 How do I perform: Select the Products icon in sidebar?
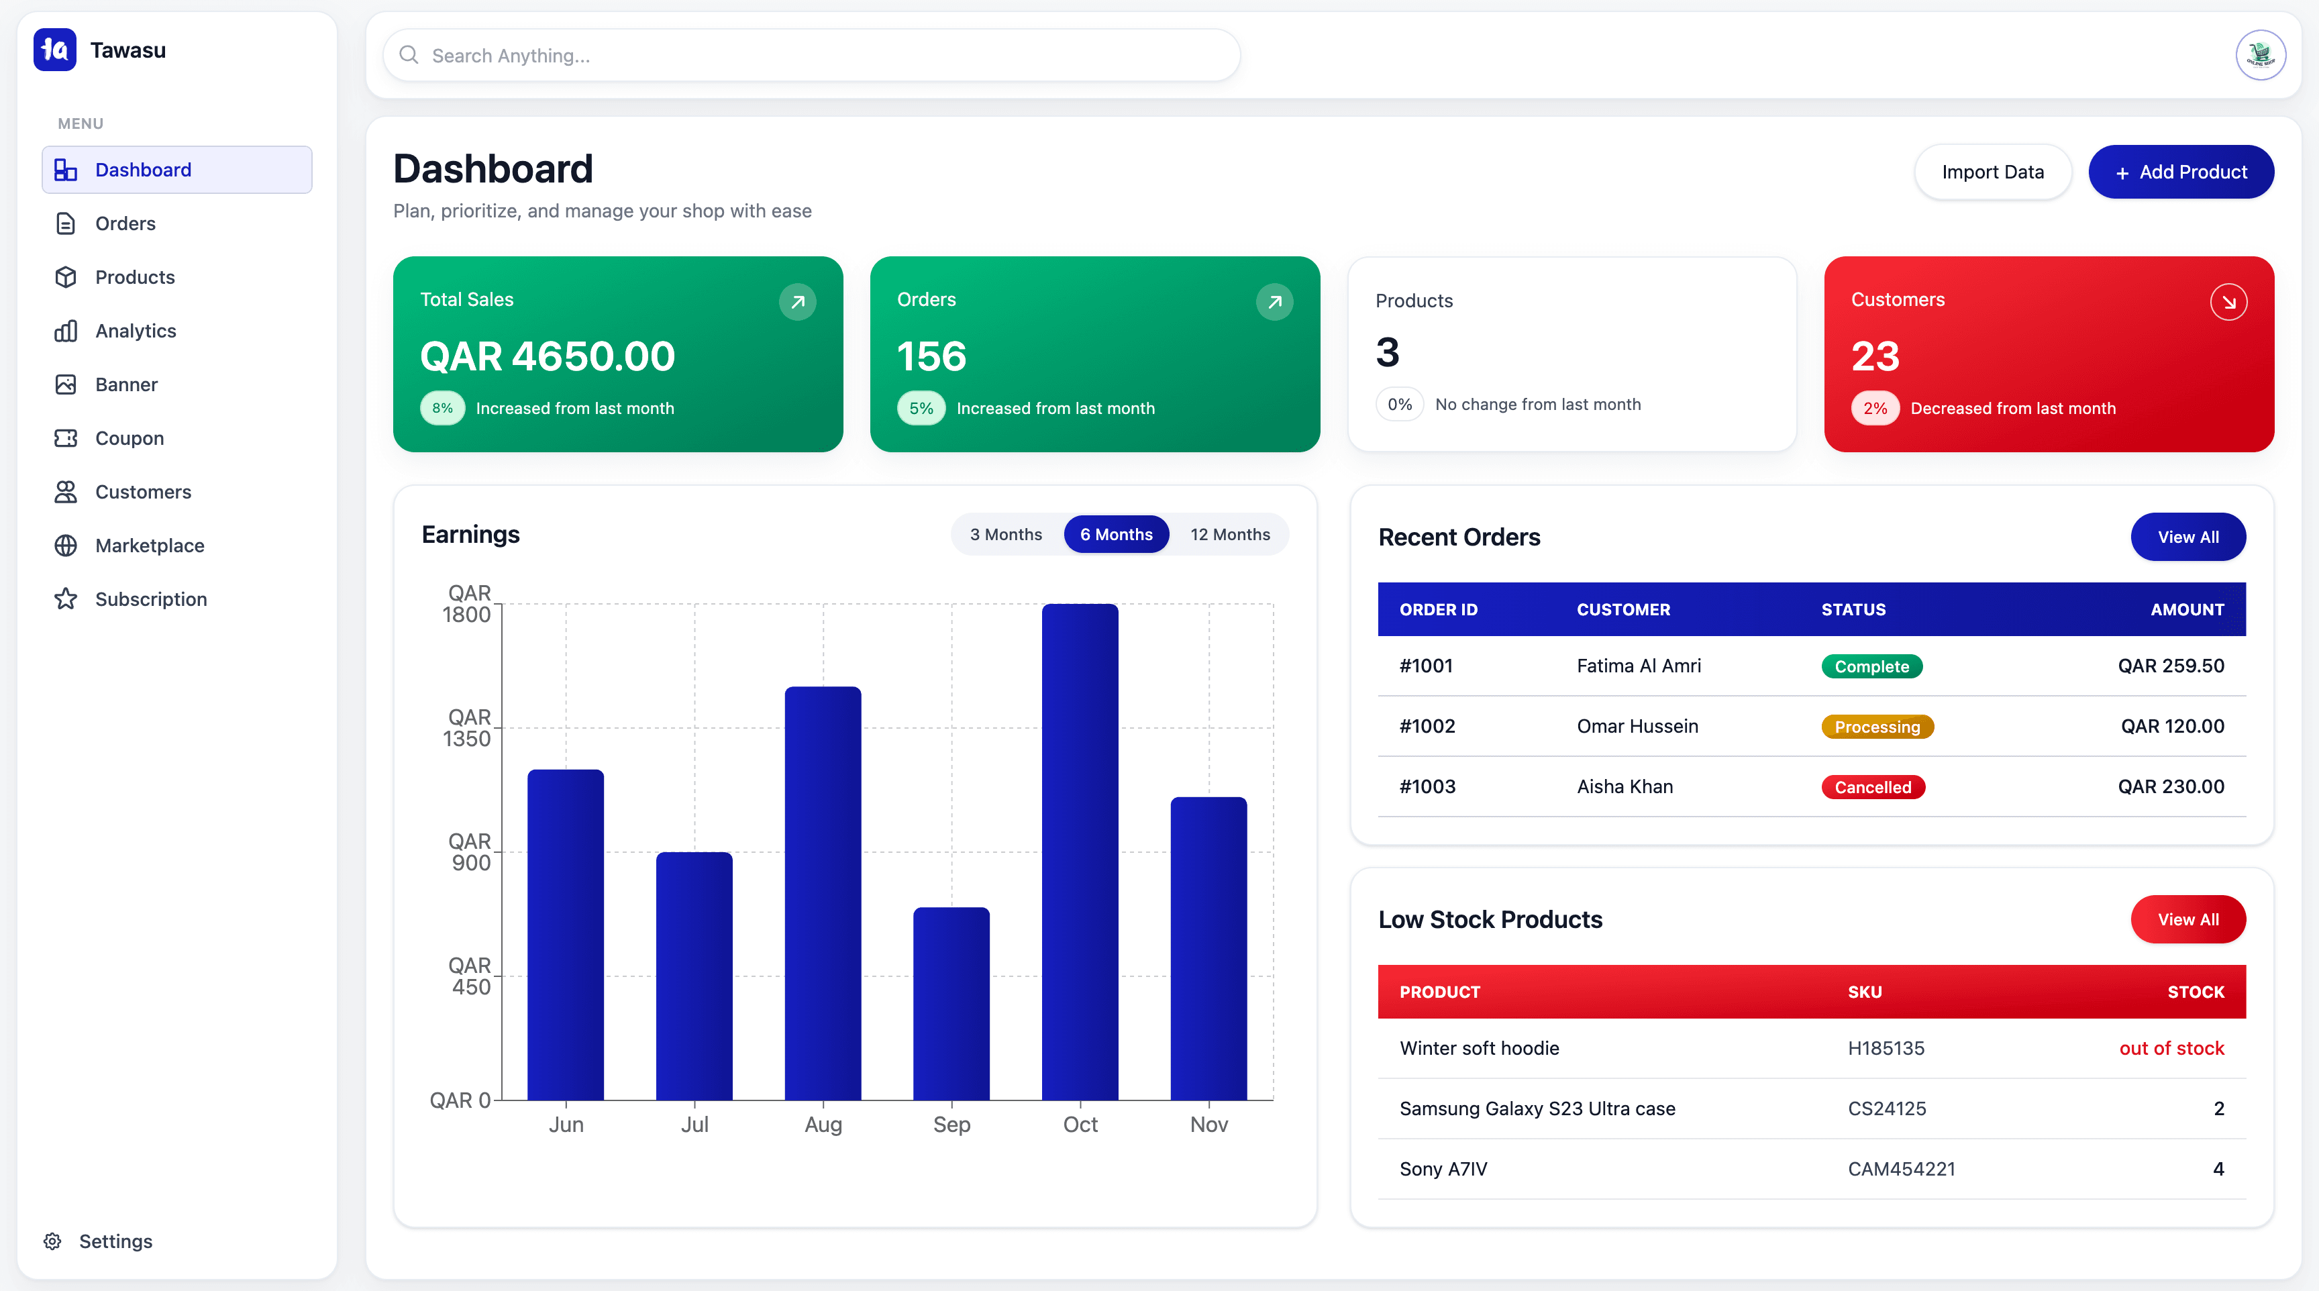point(66,276)
